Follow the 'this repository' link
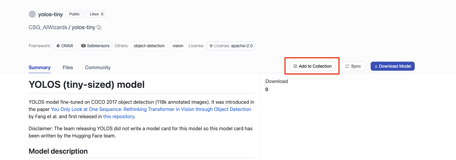Screen dimensions: 456x160 [119, 116]
